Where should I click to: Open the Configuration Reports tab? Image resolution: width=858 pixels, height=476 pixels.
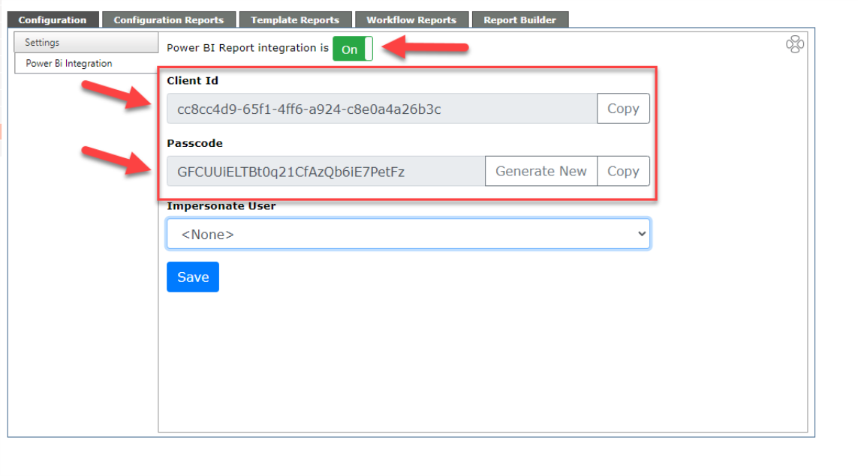click(x=169, y=19)
